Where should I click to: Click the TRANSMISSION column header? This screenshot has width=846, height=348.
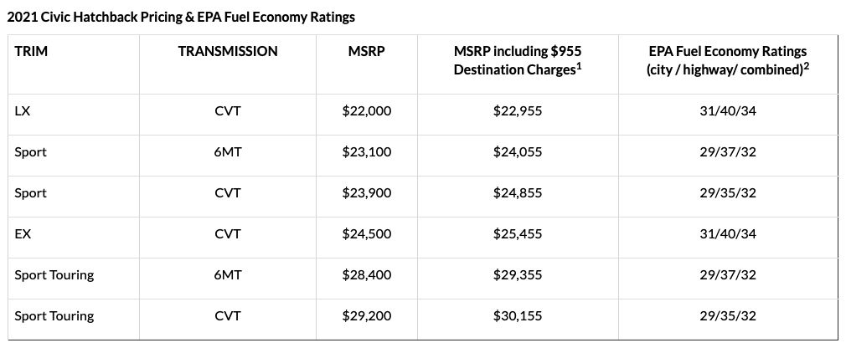point(228,52)
